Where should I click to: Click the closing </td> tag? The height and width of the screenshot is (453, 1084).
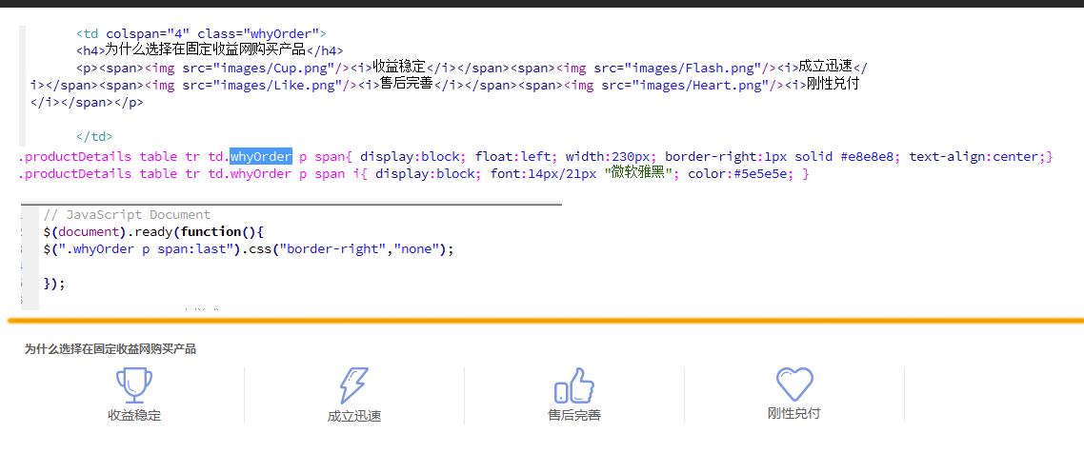tap(94, 136)
